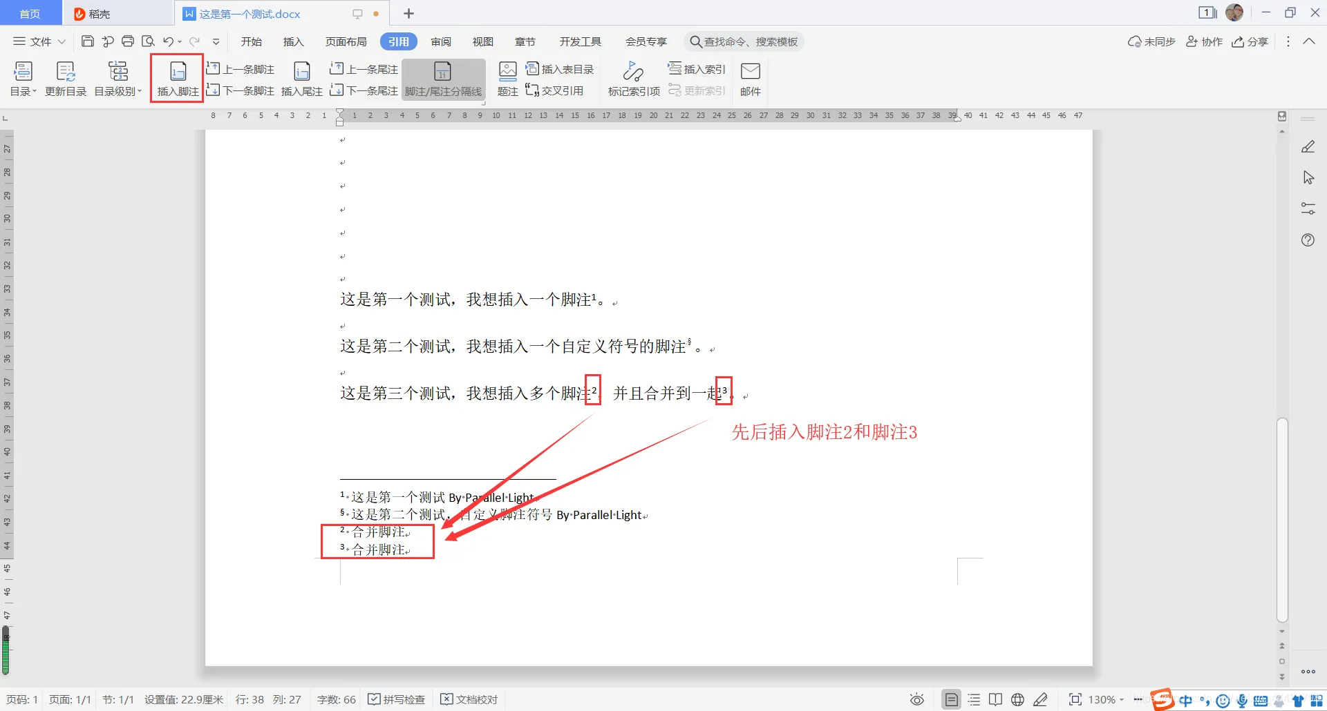Image resolution: width=1327 pixels, height=711 pixels.
Task: Go to Previous Footnote (上一条脚注)
Action: tap(240, 69)
